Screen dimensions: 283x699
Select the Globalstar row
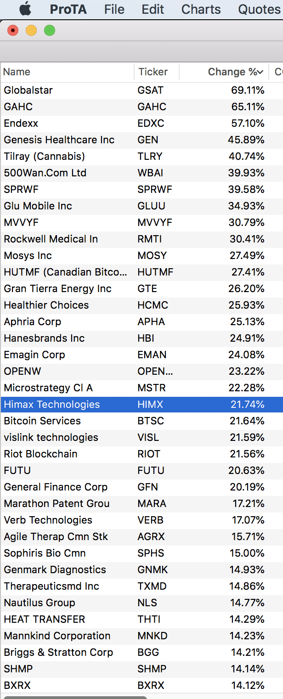141,90
